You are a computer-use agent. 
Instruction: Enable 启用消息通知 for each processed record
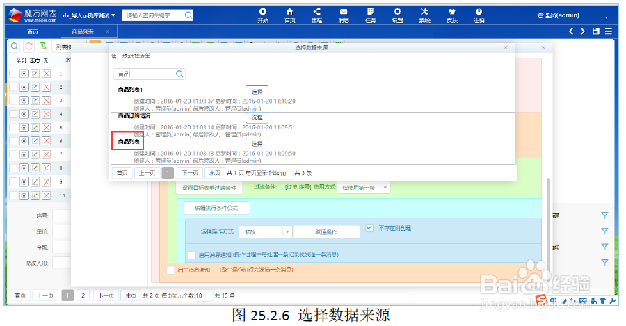click(x=192, y=255)
